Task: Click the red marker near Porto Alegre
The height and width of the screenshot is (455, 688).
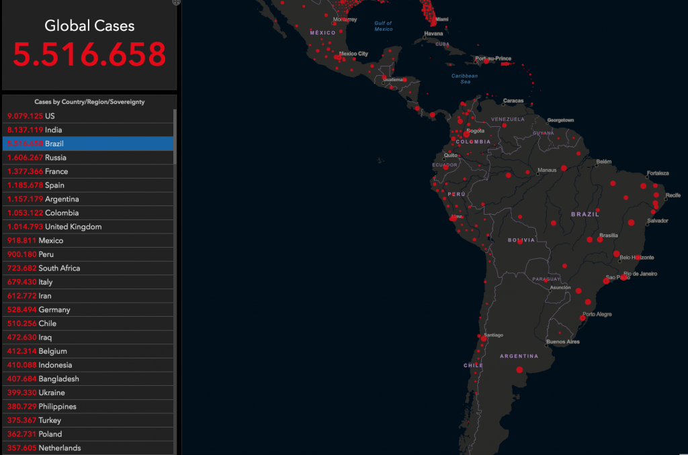Action: (x=583, y=318)
